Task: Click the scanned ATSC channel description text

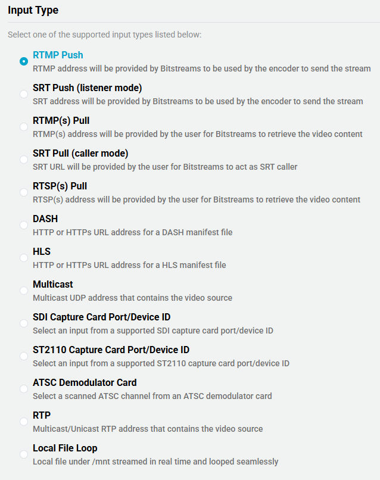Action: click(x=152, y=396)
